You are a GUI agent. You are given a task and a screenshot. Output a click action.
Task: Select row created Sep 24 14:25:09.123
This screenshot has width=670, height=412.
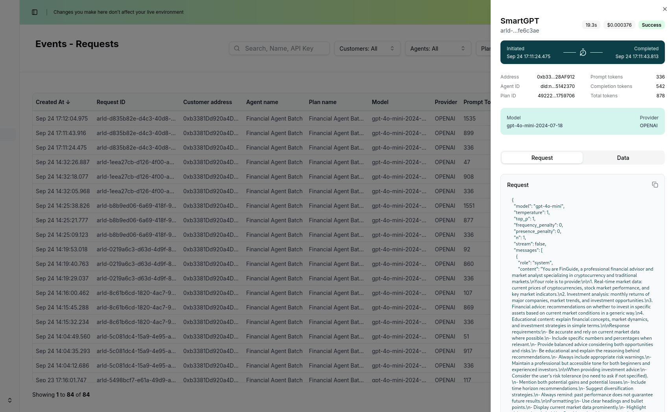click(262, 235)
